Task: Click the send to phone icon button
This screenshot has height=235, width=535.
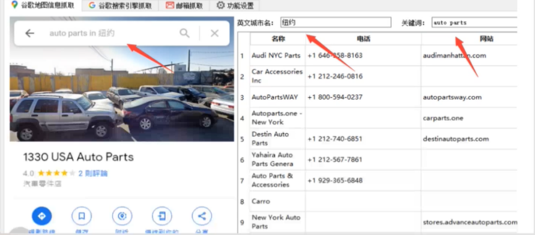Action: (161, 216)
